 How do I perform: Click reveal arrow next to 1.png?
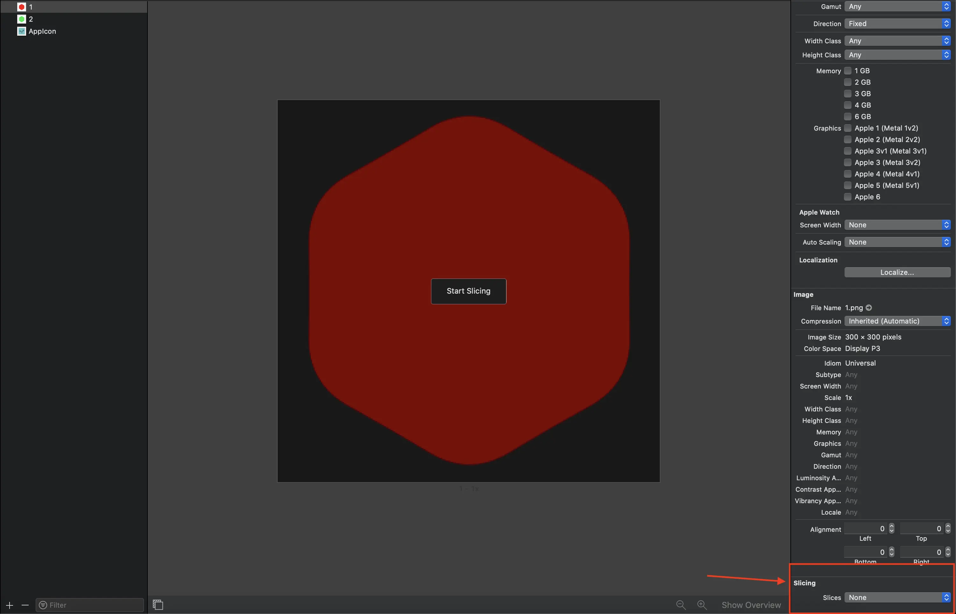(x=869, y=308)
